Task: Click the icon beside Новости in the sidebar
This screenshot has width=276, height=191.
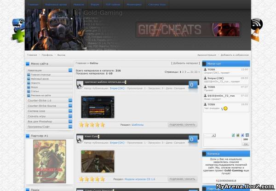Action: pos(29,83)
